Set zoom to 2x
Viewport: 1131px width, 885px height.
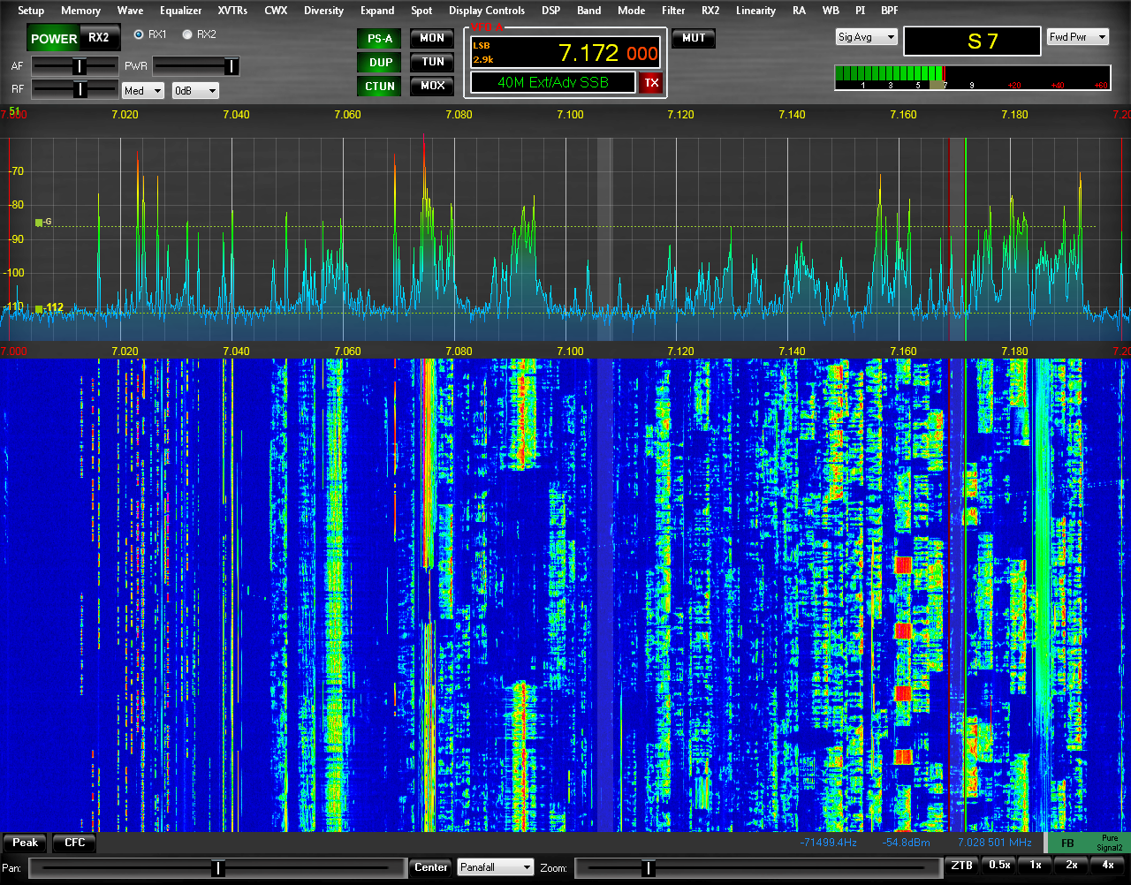pyautogui.click(x=1072, y=866)
